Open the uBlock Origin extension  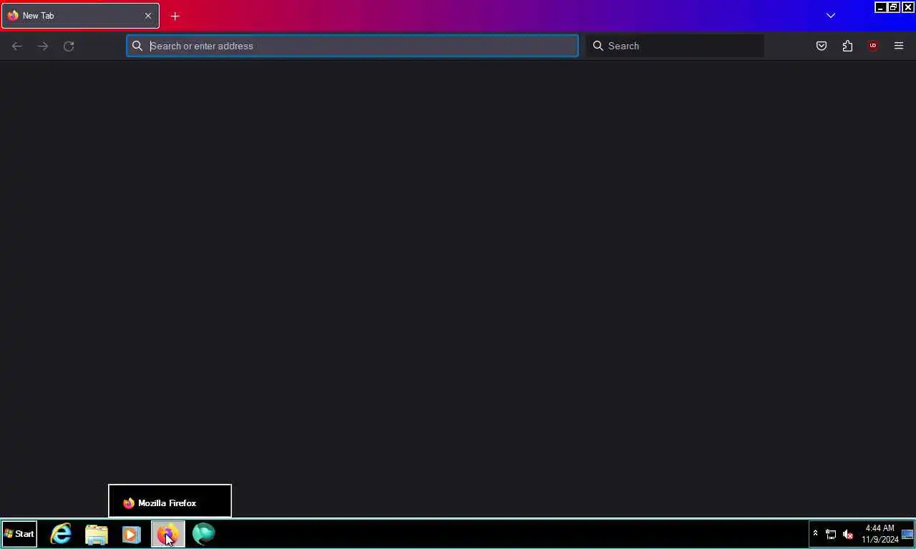873,46
